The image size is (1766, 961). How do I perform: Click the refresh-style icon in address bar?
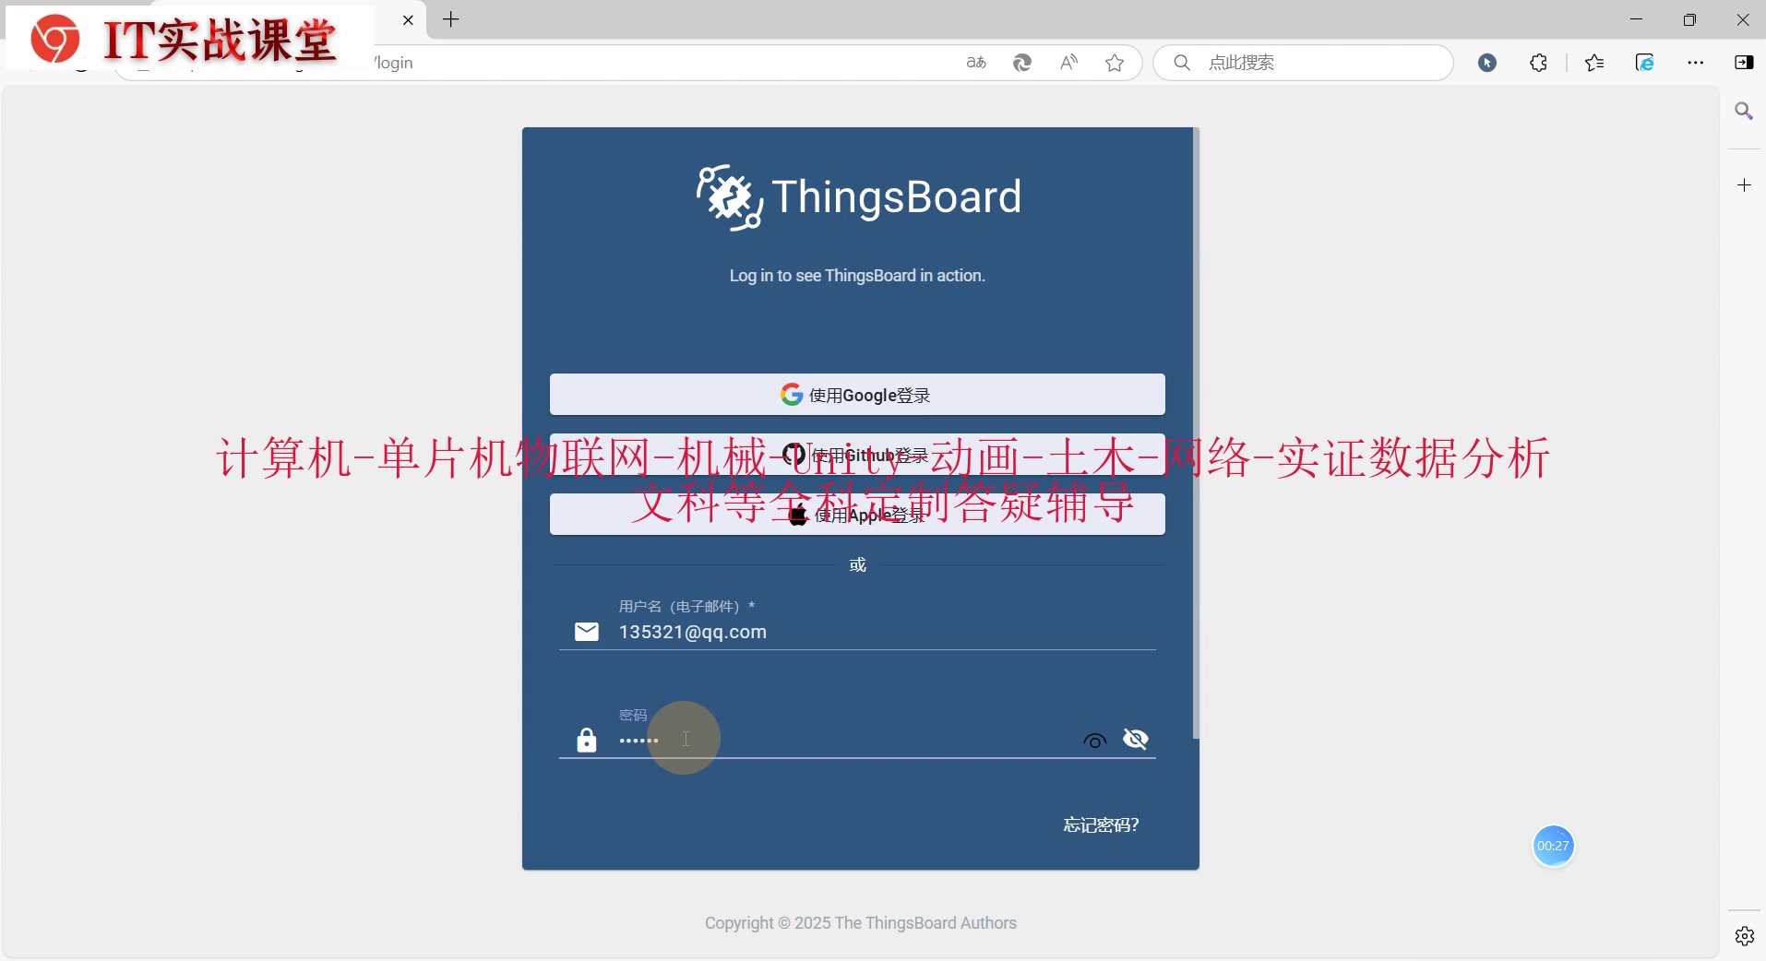click(x=1022, y=63)
